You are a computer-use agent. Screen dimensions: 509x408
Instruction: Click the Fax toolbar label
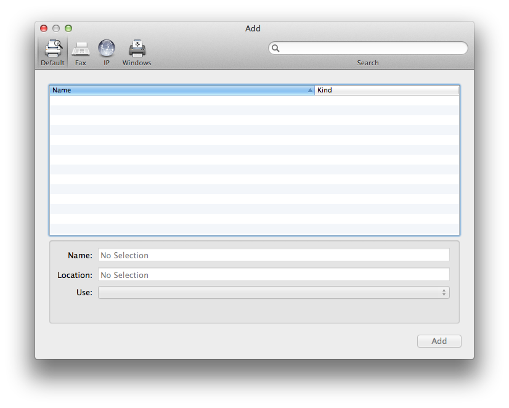81,63
